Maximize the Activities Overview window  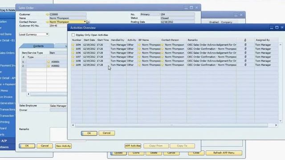point(277,28)
